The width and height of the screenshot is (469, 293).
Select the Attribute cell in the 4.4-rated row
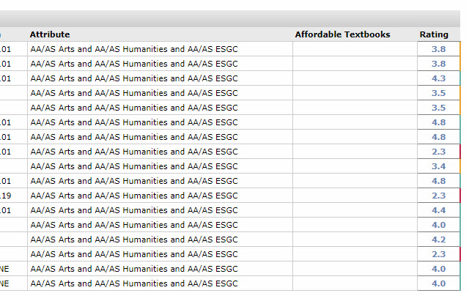point(134,210)
